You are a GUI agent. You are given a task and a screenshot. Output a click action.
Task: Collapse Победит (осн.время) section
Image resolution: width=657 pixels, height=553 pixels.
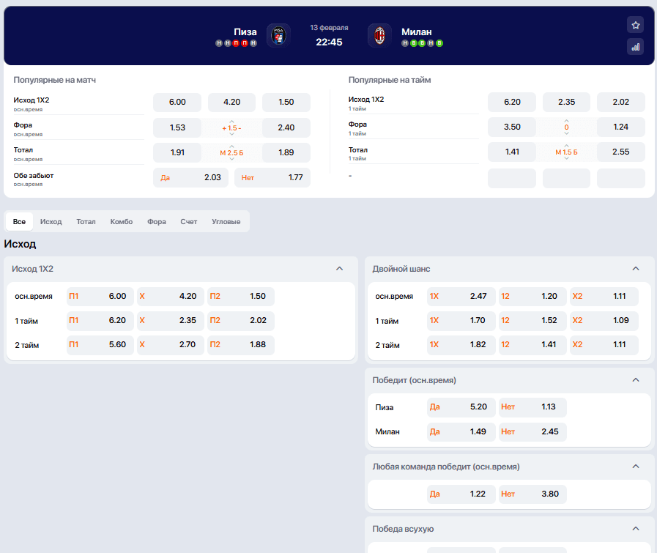click(x=636, y=380)
